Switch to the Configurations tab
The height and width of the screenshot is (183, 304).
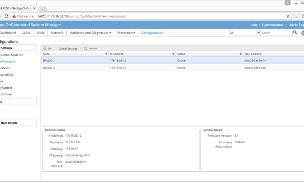pyautogui.click(x=152, y=33)
